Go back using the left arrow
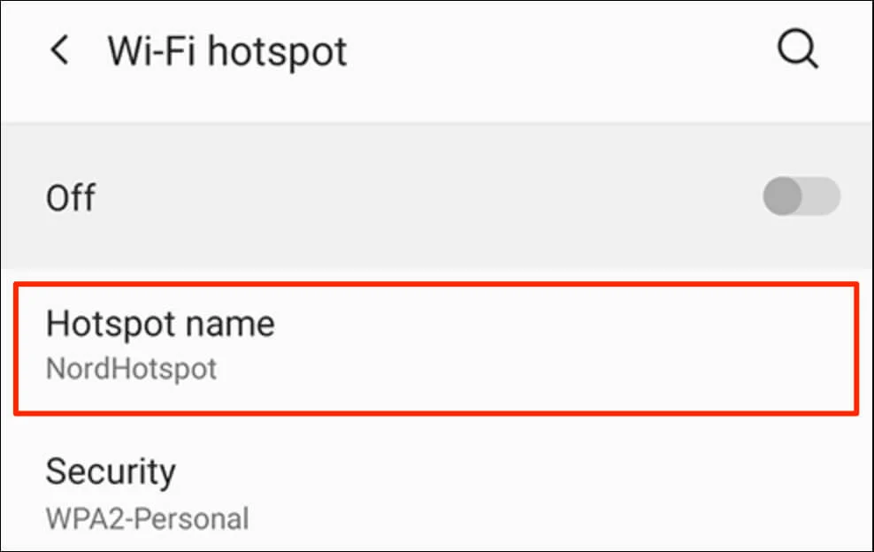 [60, 51]
